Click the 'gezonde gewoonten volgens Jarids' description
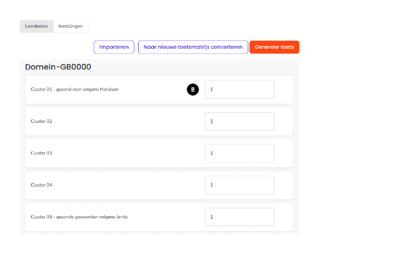The image size is (420, 257). point(92,217)
